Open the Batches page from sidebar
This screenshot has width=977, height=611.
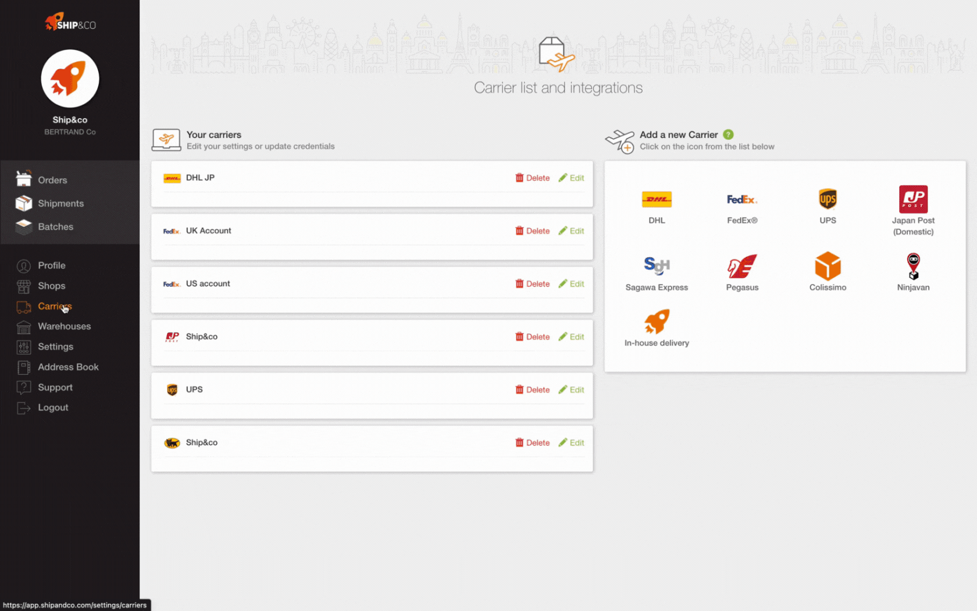click(x=55, y=227)
